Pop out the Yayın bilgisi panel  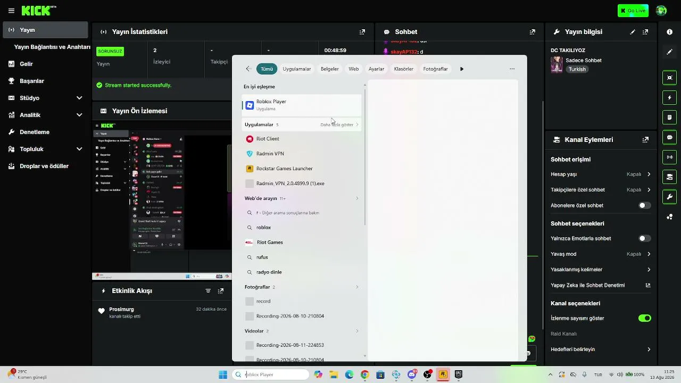coord(645,32)
